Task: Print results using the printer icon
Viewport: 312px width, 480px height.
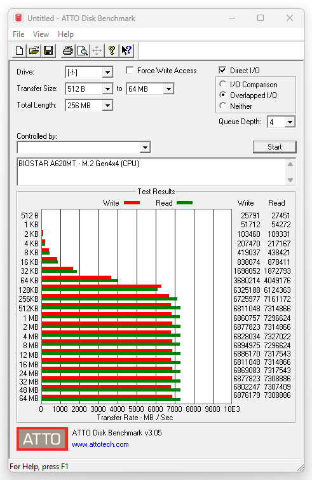Action: tap(67, 50)
